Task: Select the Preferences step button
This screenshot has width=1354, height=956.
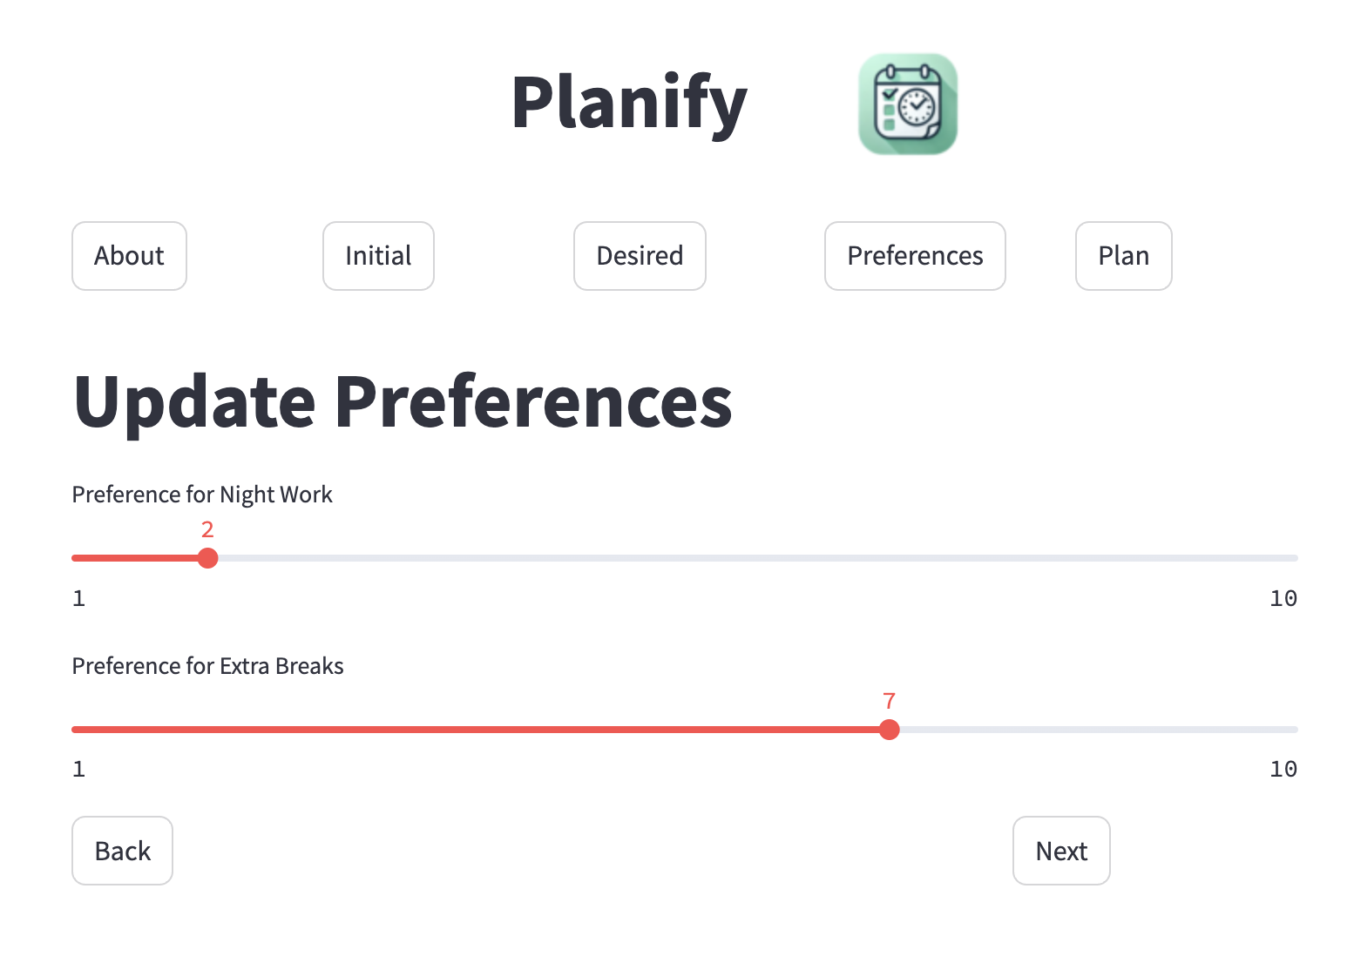Action: click(x=915, y=256)
